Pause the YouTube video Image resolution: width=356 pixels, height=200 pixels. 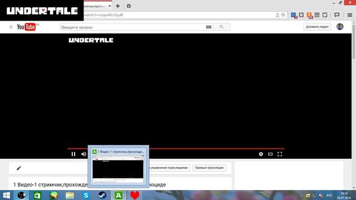[73, 154]
